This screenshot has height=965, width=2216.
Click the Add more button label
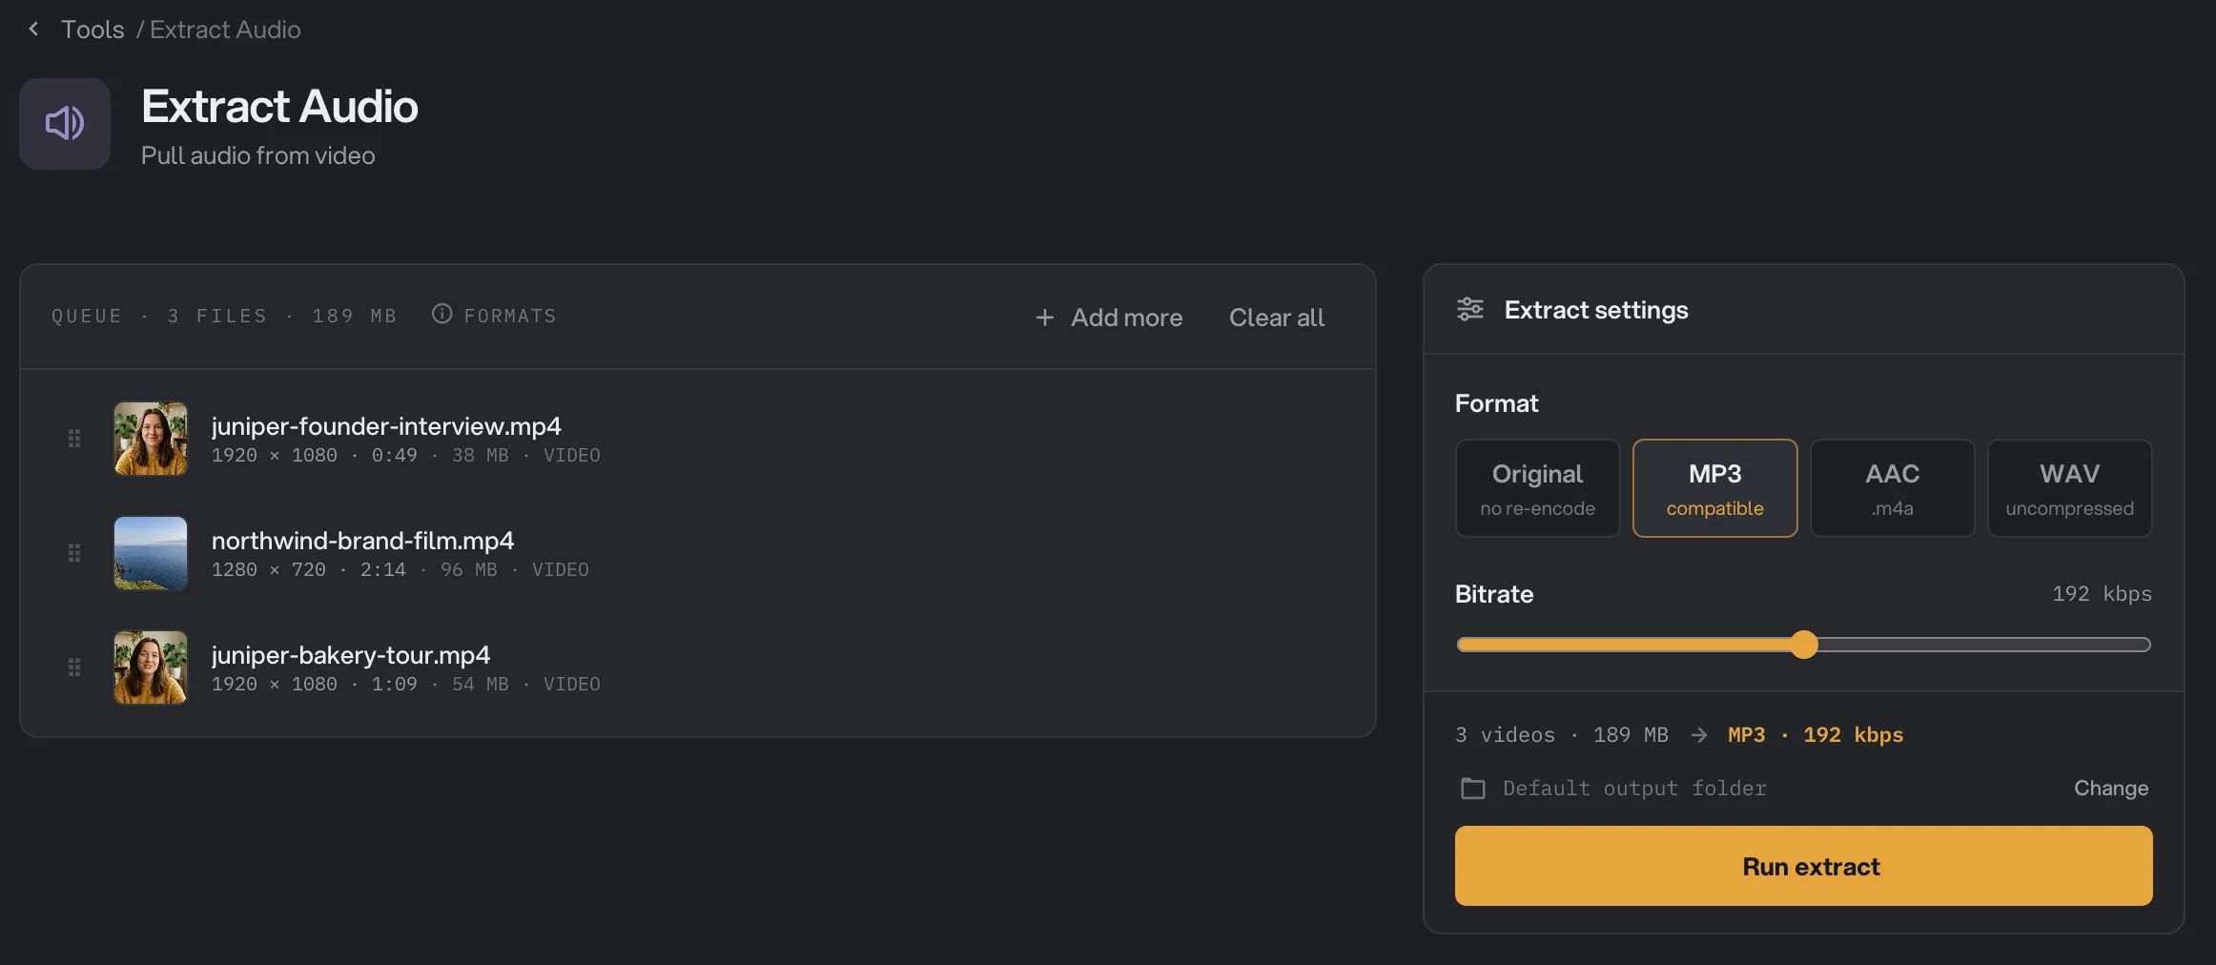click(1126, 318)
